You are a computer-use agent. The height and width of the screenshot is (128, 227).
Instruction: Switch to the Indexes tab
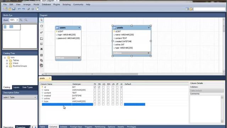[x=63, y=127]
